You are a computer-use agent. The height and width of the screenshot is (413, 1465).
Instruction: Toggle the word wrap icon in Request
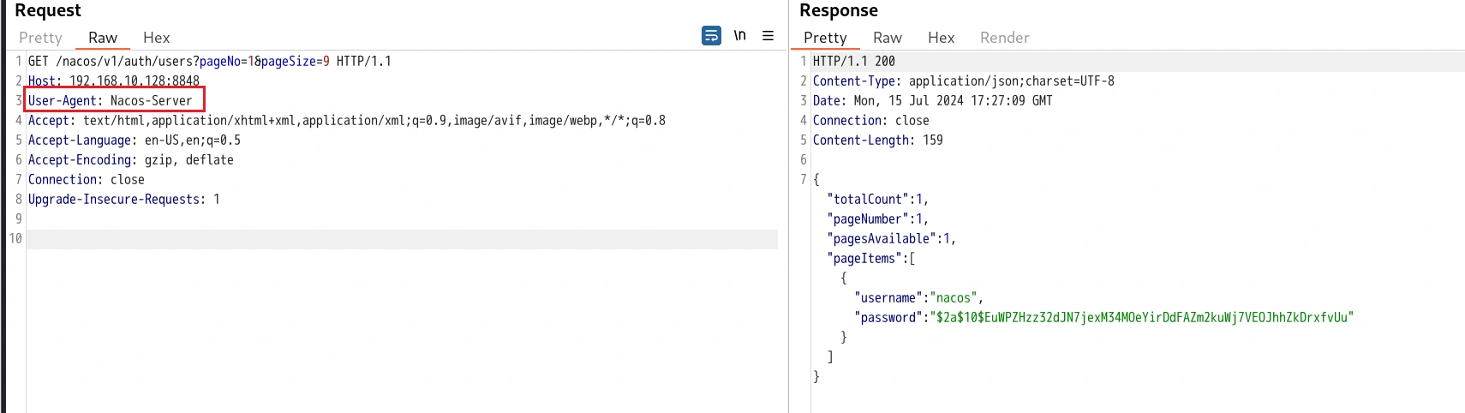(x=711, y=36)
